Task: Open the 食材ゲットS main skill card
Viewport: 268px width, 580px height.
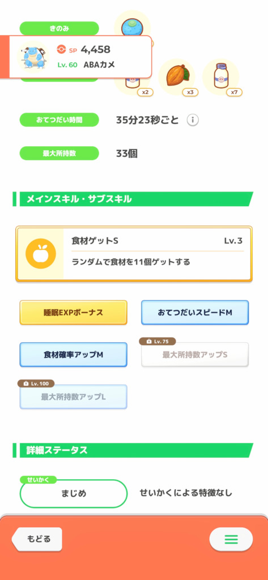Action: [134, 254]
